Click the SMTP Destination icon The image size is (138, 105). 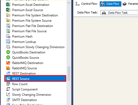(x=8, y=100)
